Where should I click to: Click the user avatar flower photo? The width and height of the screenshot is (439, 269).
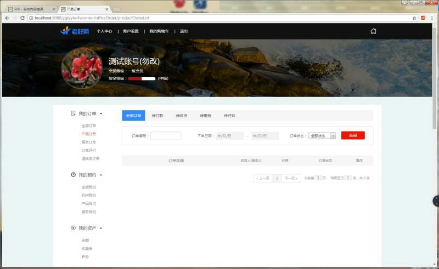pyautogui.click(x=82, y=68)
